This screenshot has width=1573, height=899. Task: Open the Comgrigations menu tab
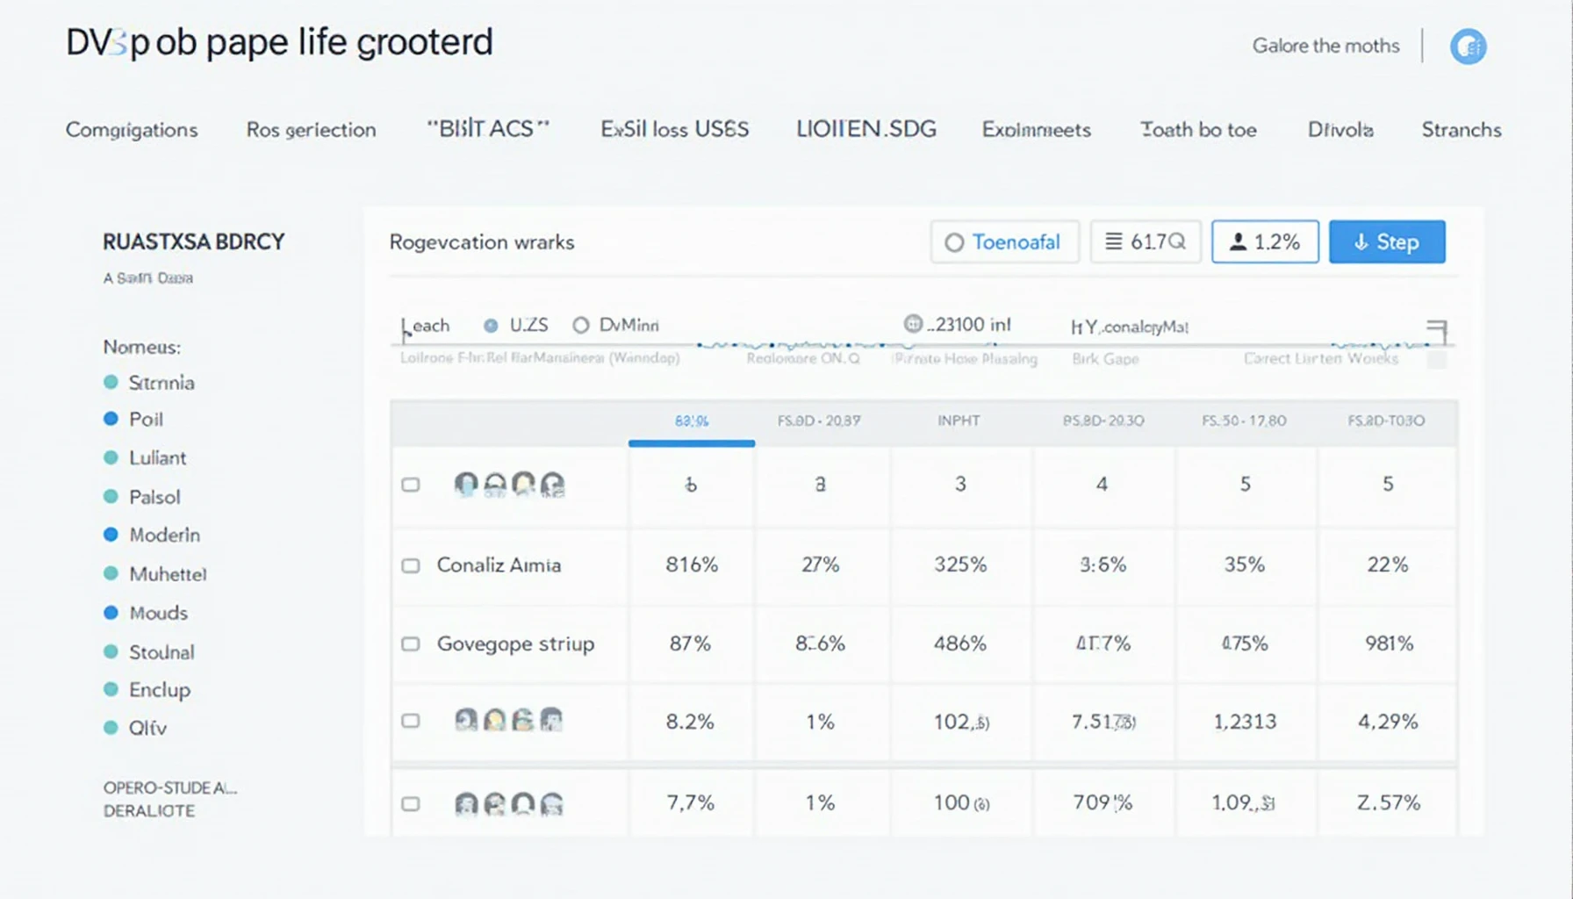click(x=132, y=130)
